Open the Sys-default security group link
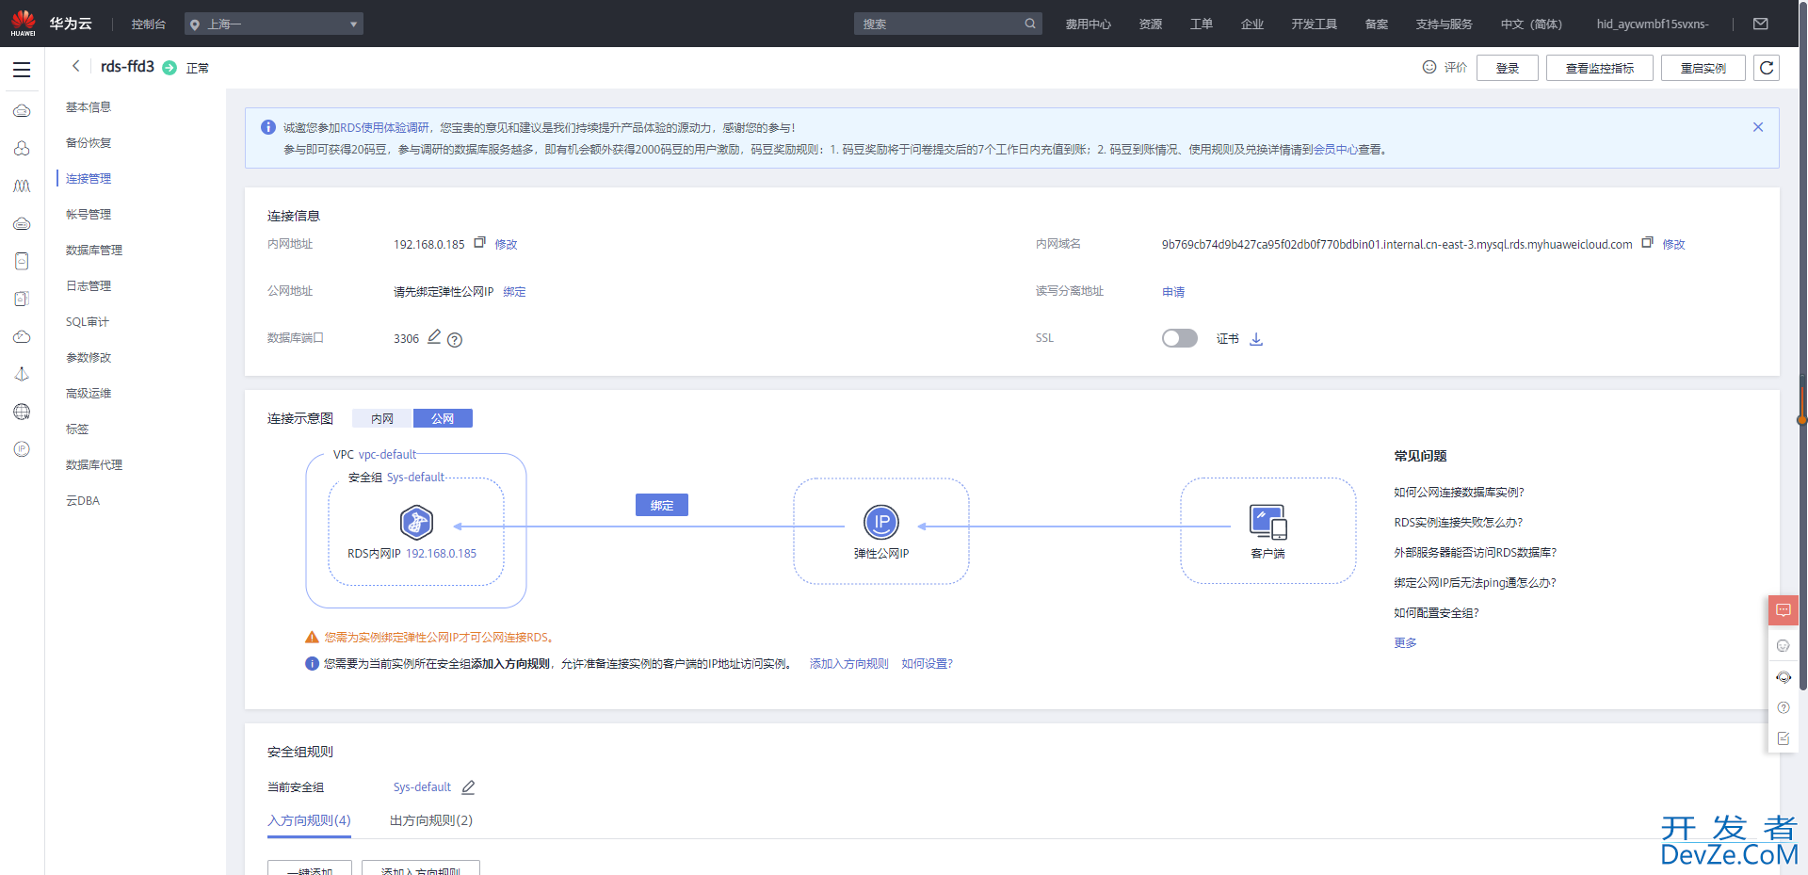 coord(422,787)
